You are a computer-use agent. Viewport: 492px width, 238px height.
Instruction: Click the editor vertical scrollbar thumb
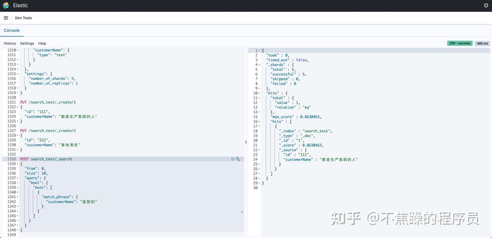click(x=242, y=212)
